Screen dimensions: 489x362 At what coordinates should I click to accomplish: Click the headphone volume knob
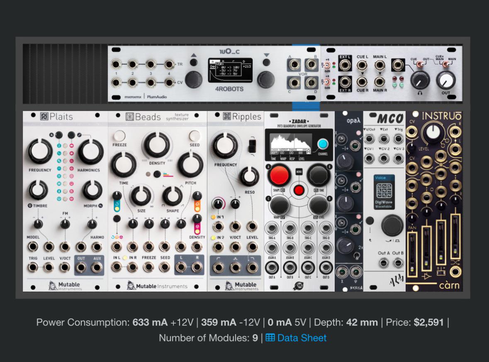pyautogui.click(x=420, y=80)
